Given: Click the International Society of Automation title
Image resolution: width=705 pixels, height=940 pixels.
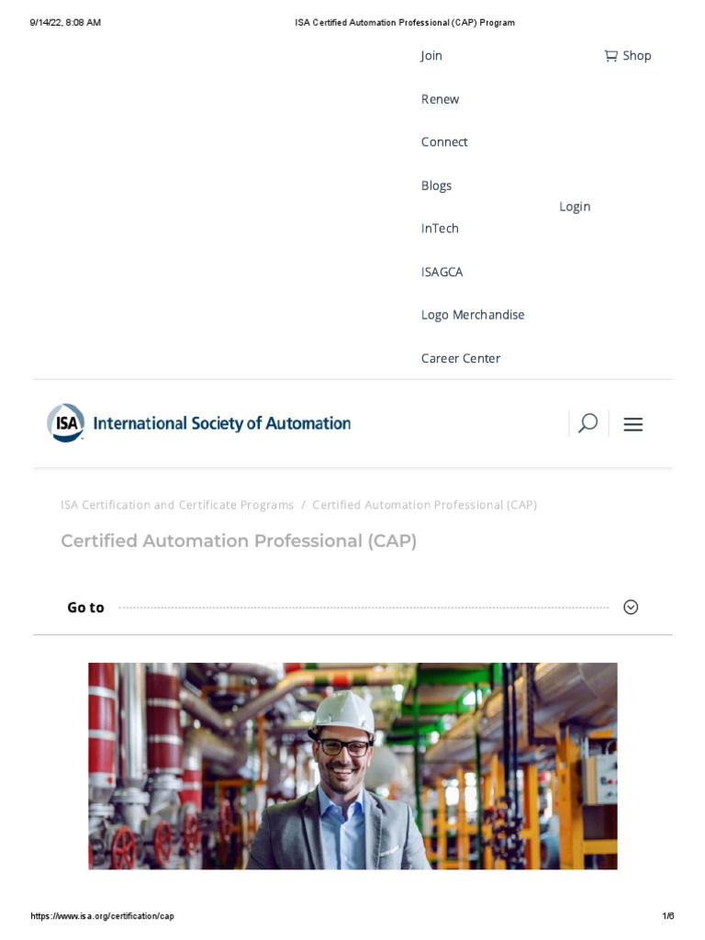Looking at the screenshot, I should (x=222, y=423).
